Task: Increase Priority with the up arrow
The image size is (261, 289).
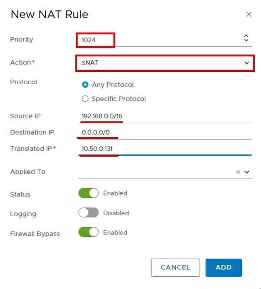Action: tap(246, 36)
